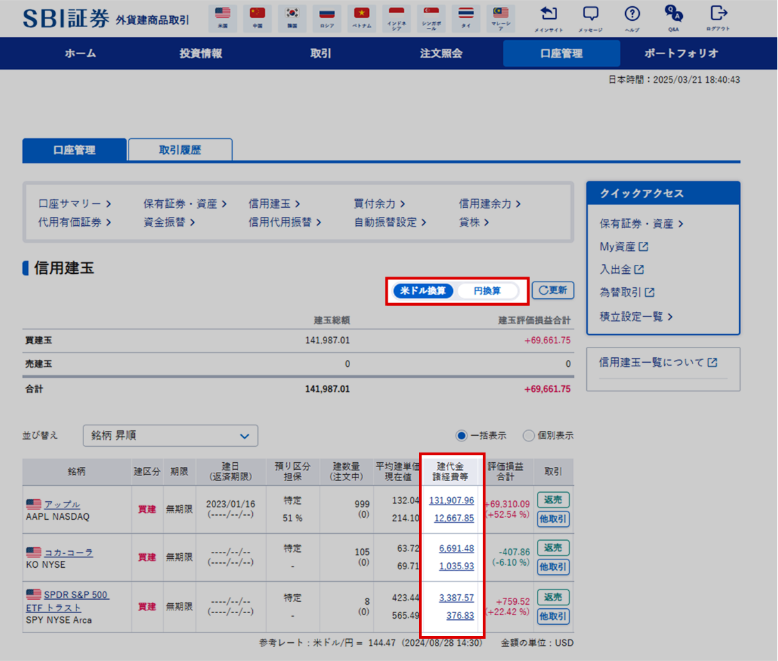Click 返売 for アップル row
The height and width of the screenshot is (661, 778).
(x=553, y=500)
